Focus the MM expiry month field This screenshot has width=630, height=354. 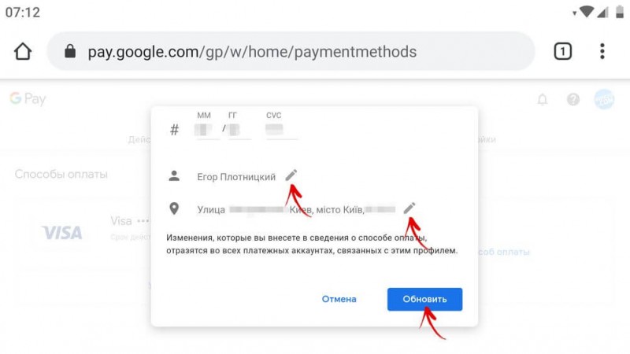[204, 130]
